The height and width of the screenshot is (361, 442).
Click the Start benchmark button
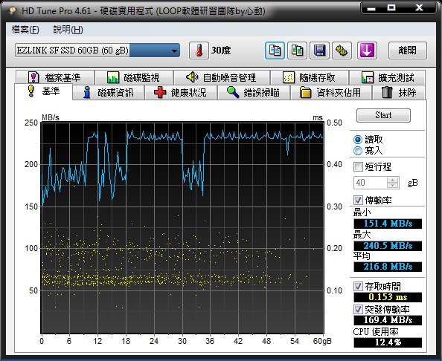click(383, 115)
